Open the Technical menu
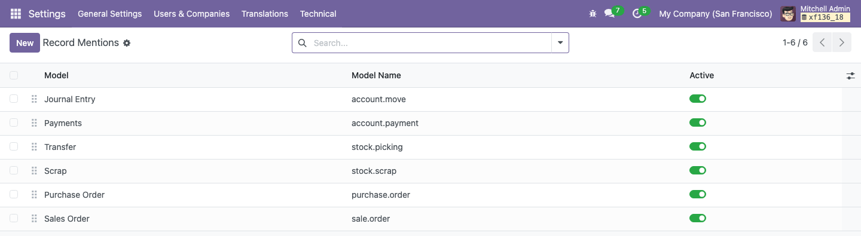861x236 pixels. (x=318, y=14)
